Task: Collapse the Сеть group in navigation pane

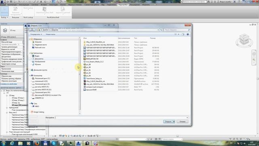Action: [x=30, y=103]
